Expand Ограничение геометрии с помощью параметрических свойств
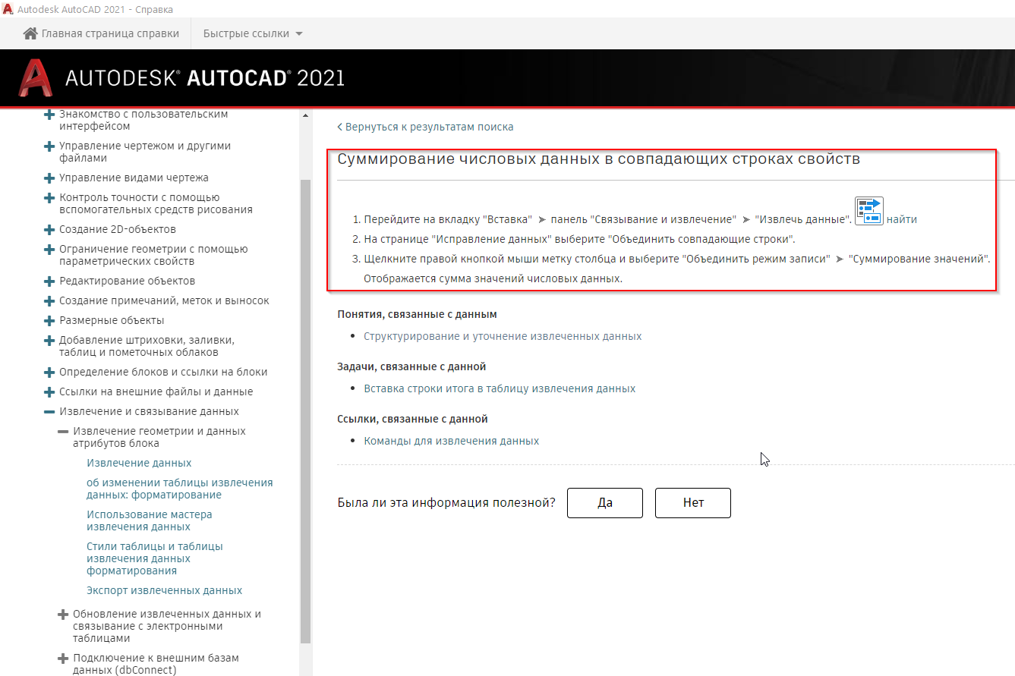 (x=49, y=250)
